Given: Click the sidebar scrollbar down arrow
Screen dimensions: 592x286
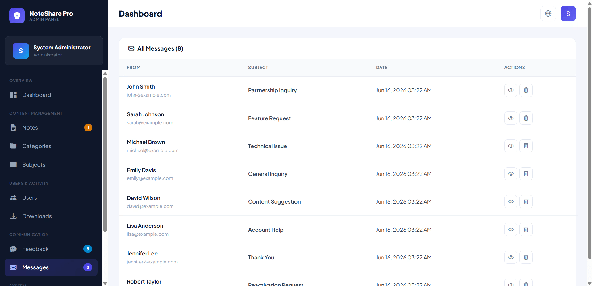Looking at the screenshot, I should click(105, 283).
